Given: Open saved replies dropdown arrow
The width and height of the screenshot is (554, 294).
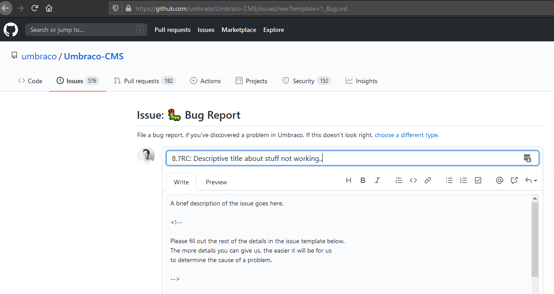Looking at the screenshot, I should click(x=531, y=180).
